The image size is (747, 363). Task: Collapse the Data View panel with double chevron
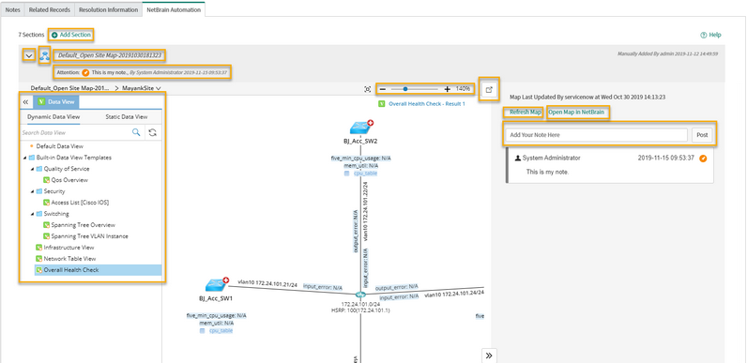(25, 102)
